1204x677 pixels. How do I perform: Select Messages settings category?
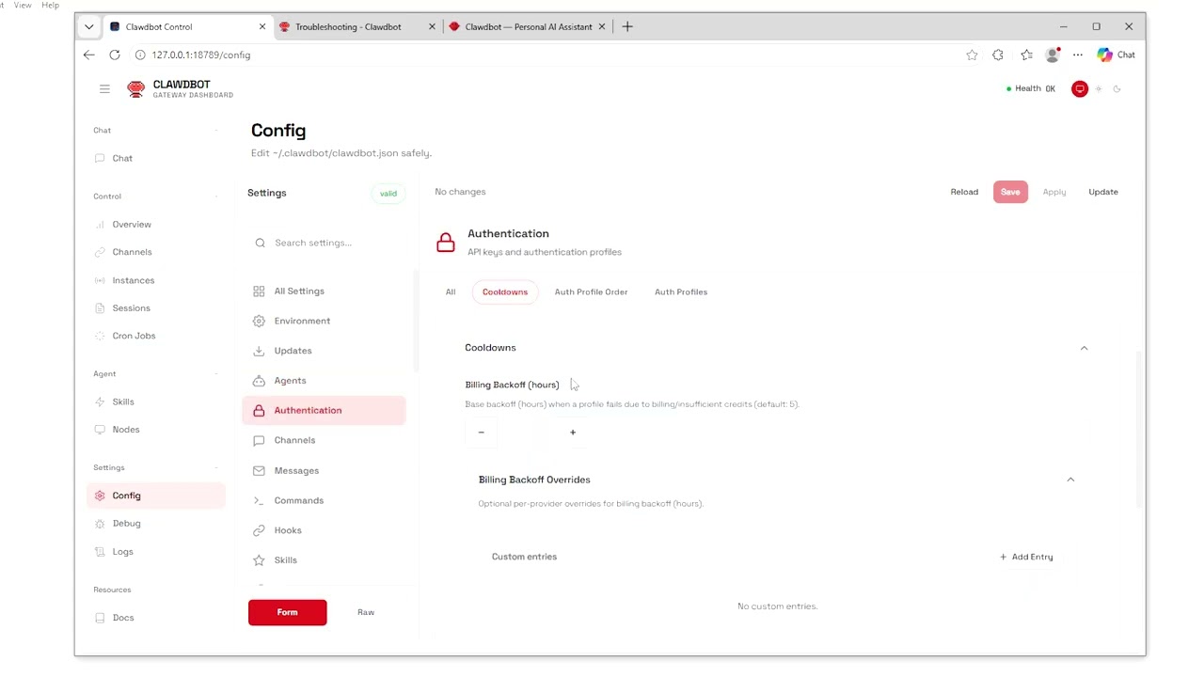pyautogui.click(x=324, y=470)
